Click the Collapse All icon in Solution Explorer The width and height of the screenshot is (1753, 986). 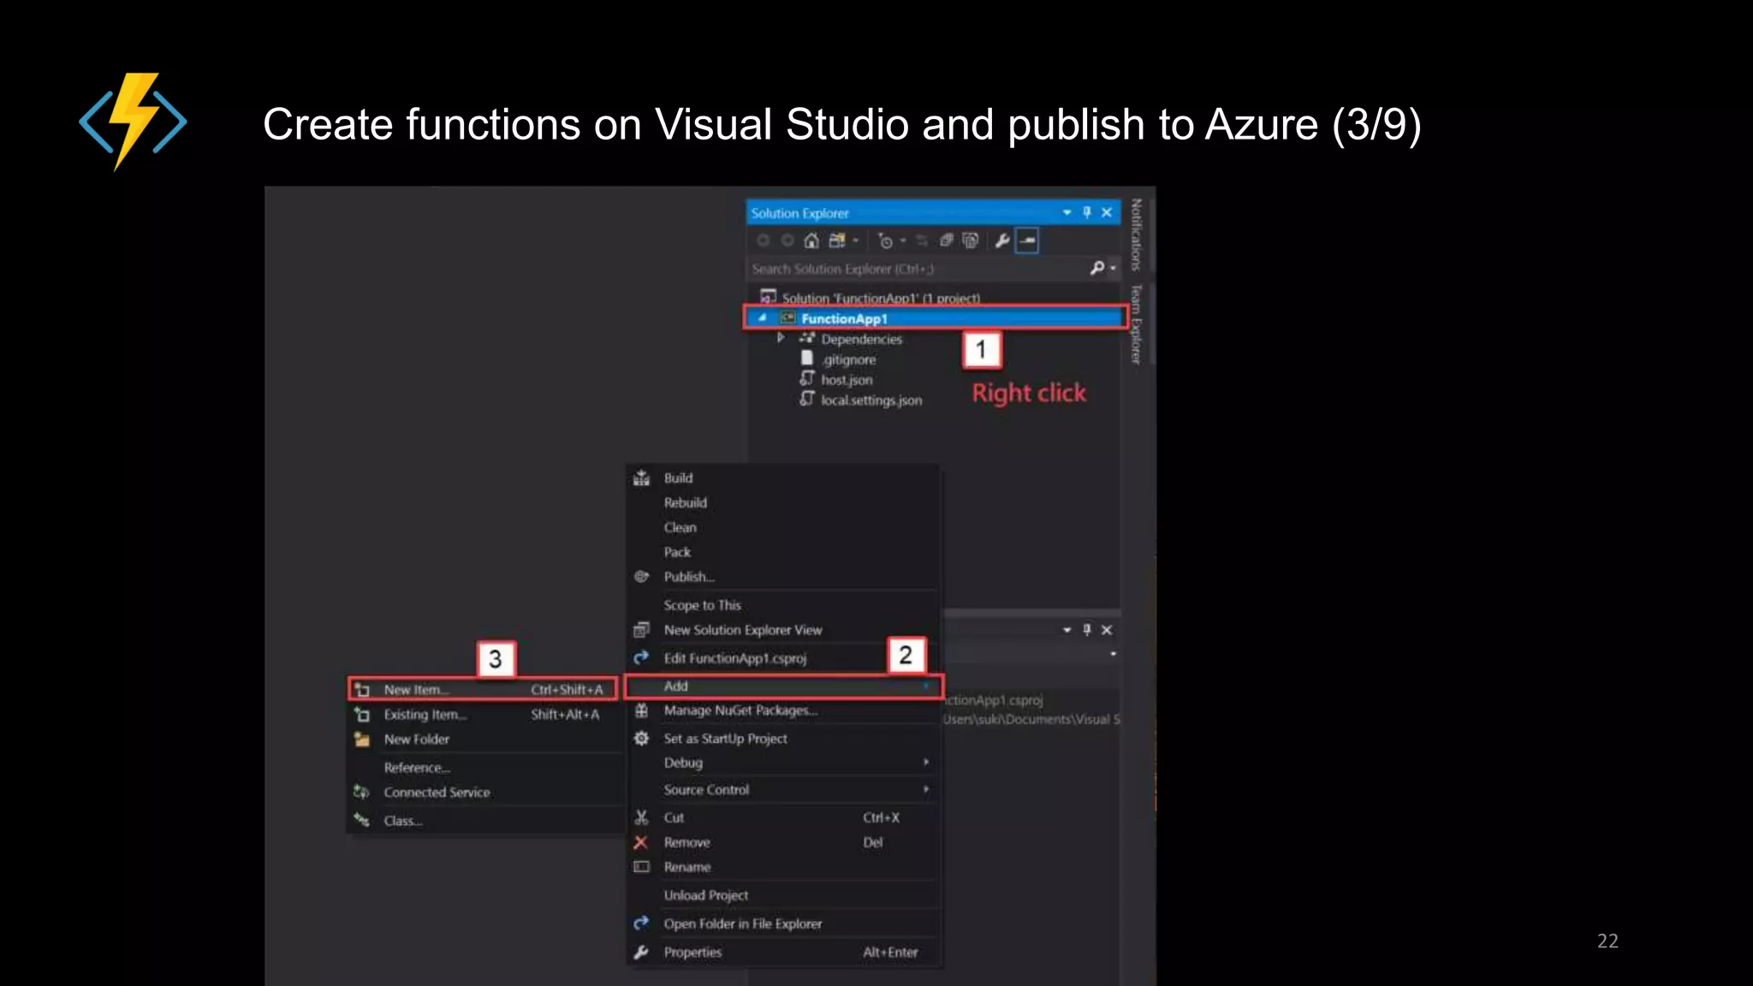tap(946, 241)
